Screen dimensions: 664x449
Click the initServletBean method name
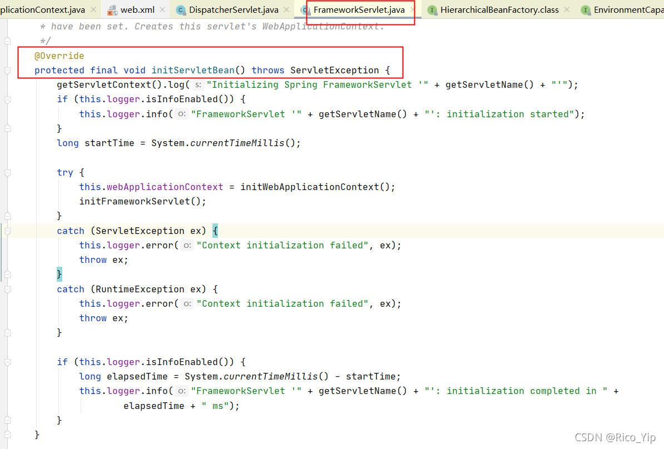coord(193,70)
